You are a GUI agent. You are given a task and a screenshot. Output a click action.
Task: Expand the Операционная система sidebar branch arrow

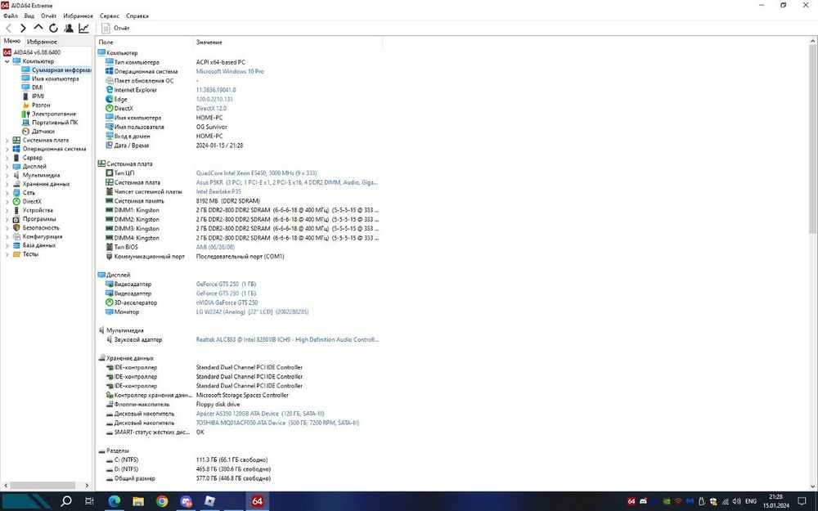click(7, 149)
